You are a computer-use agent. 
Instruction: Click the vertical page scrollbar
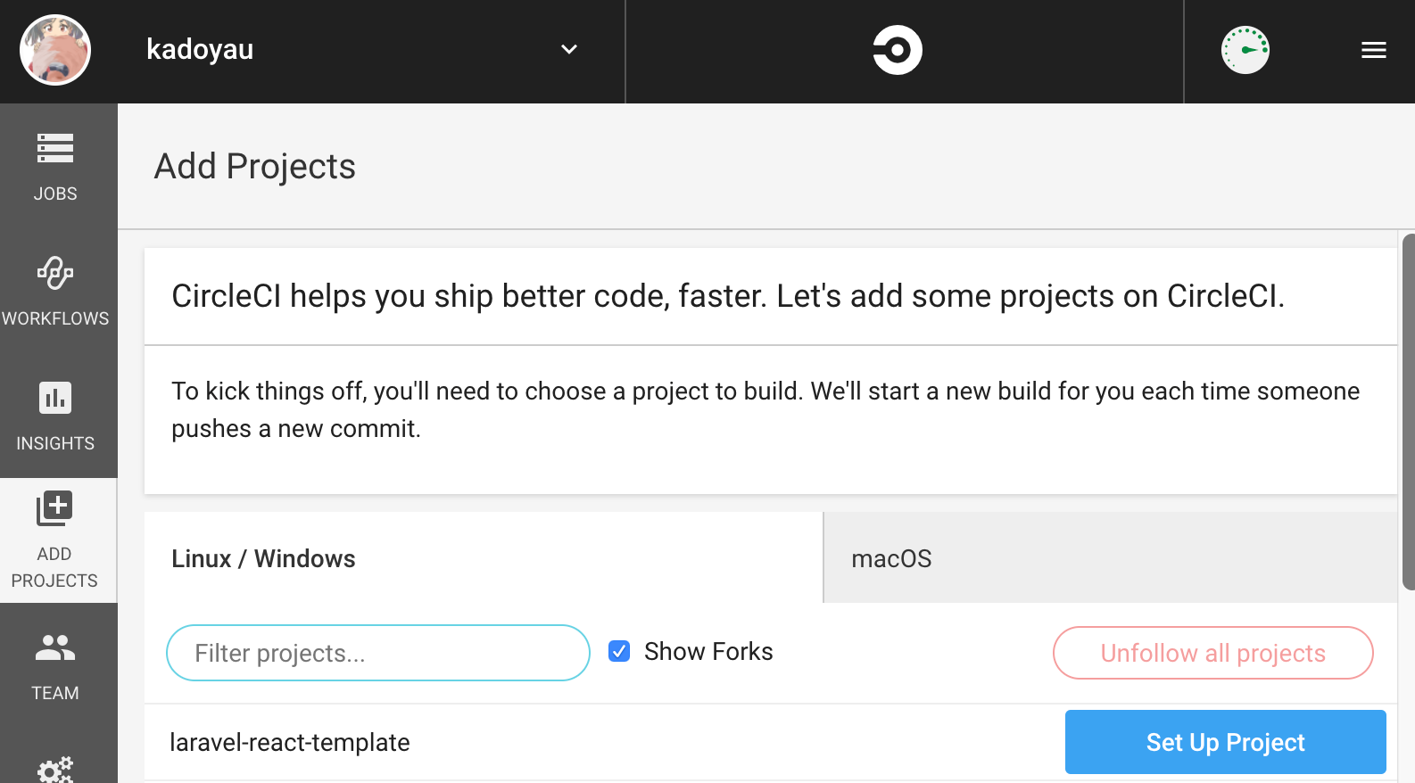point(1408,412)
